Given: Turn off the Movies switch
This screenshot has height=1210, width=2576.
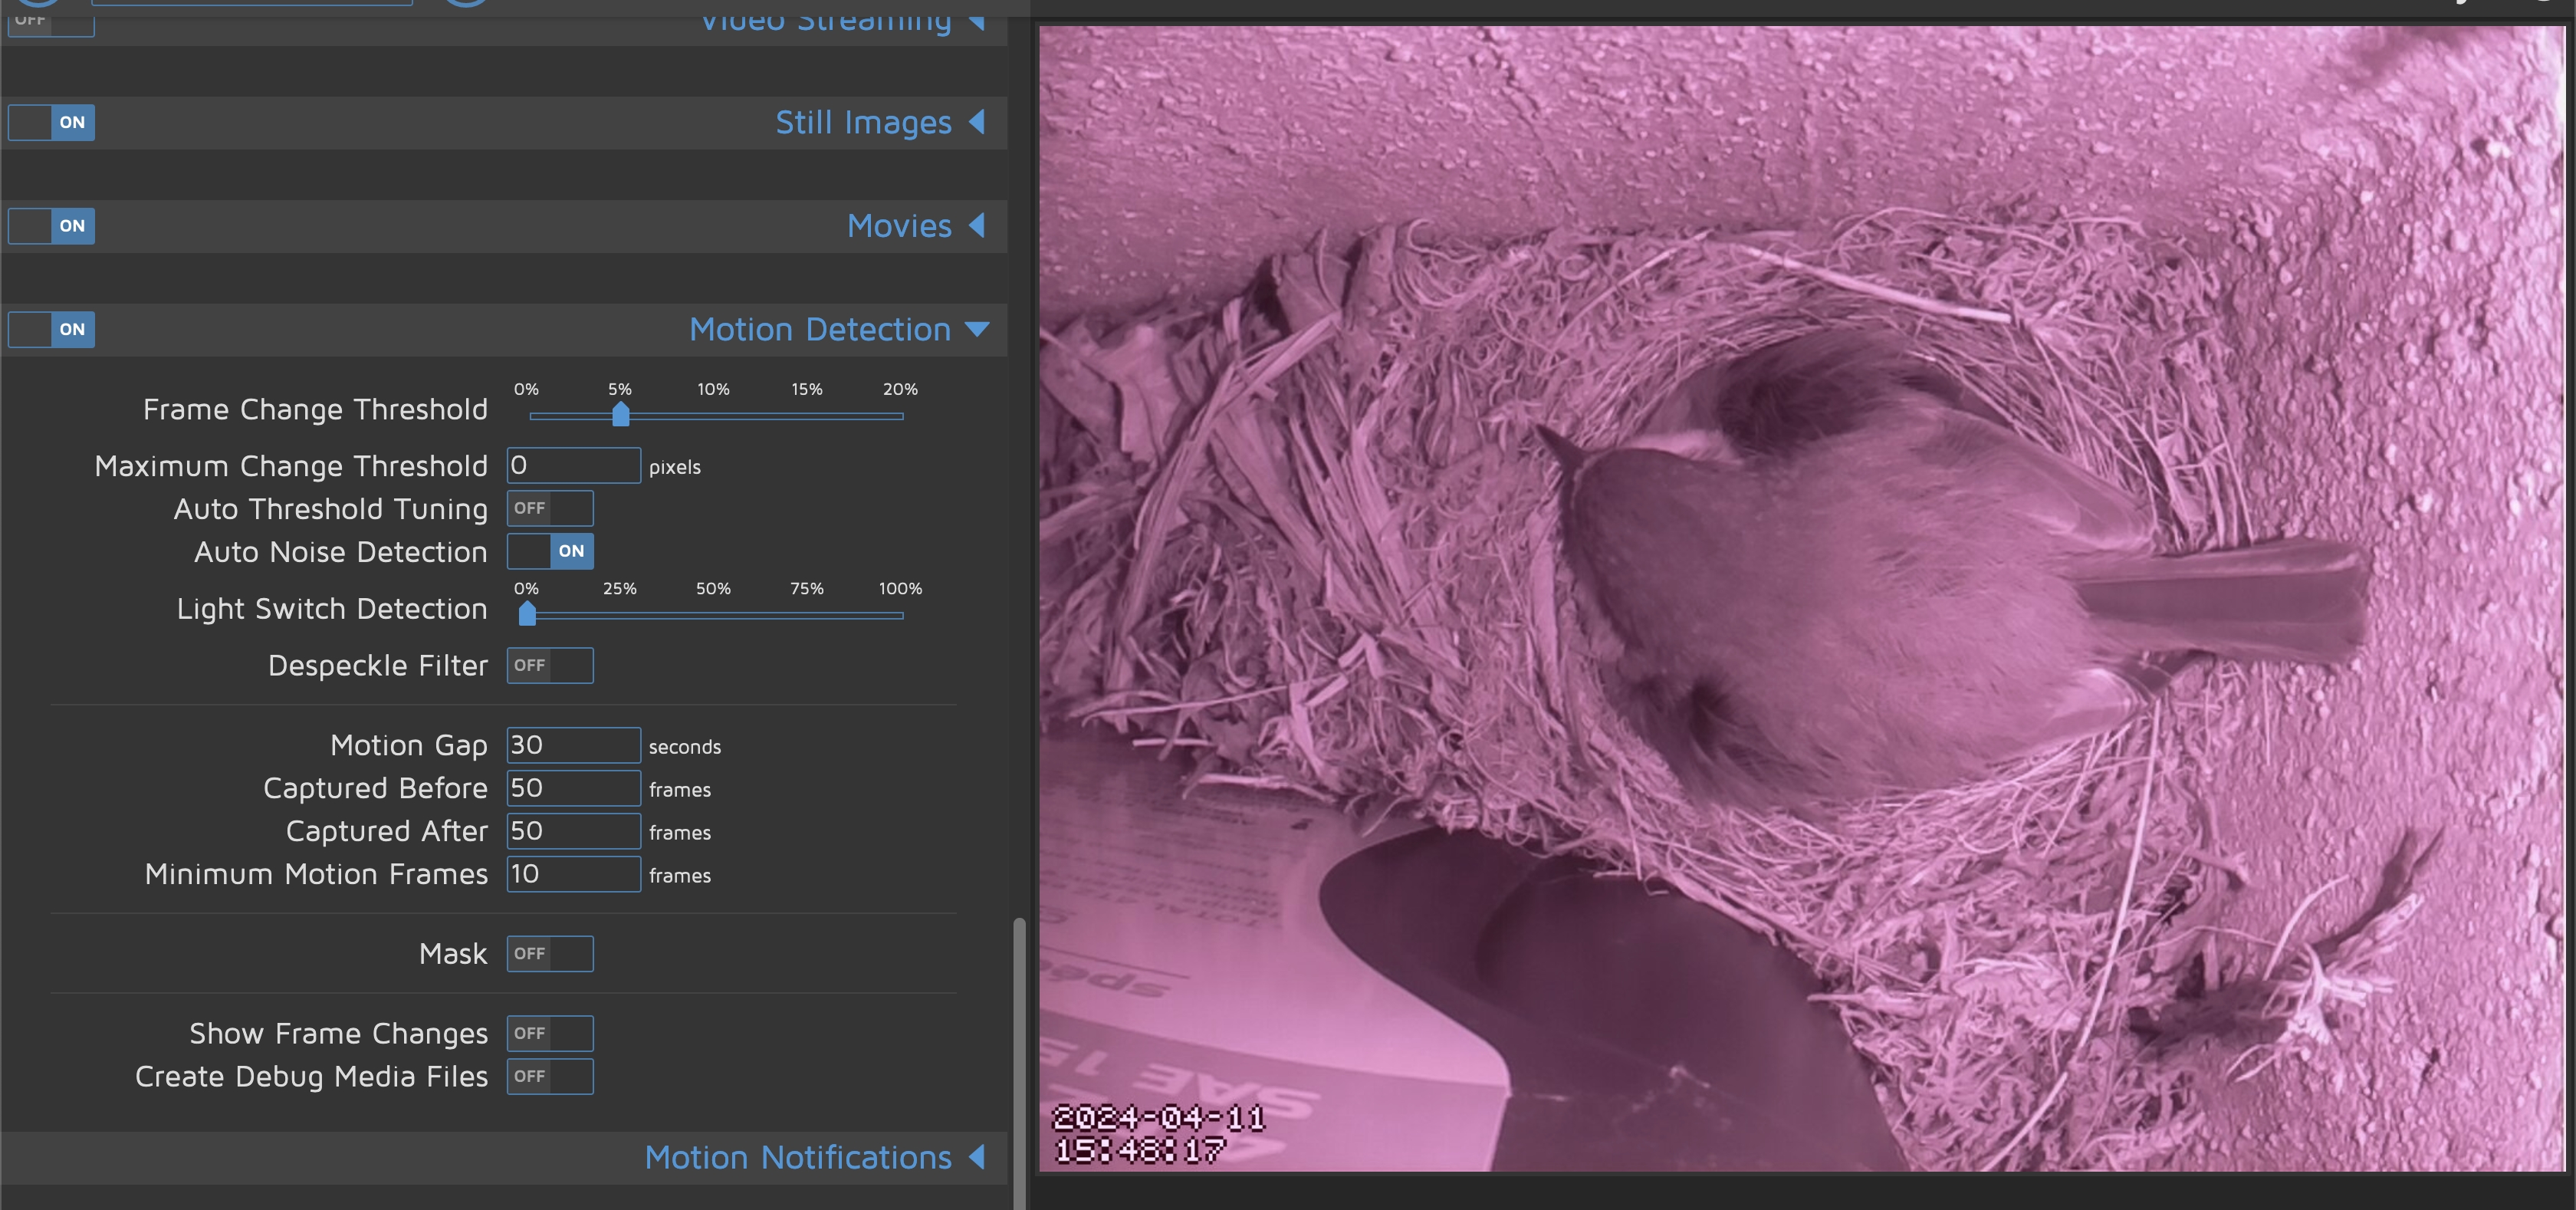Looking at the screenshot, I should coord(52,226).
